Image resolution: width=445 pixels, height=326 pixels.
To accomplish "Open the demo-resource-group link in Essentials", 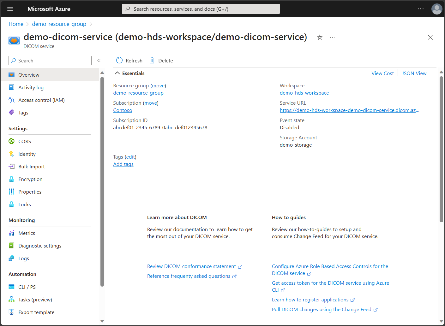I will (x=138, y=93).
